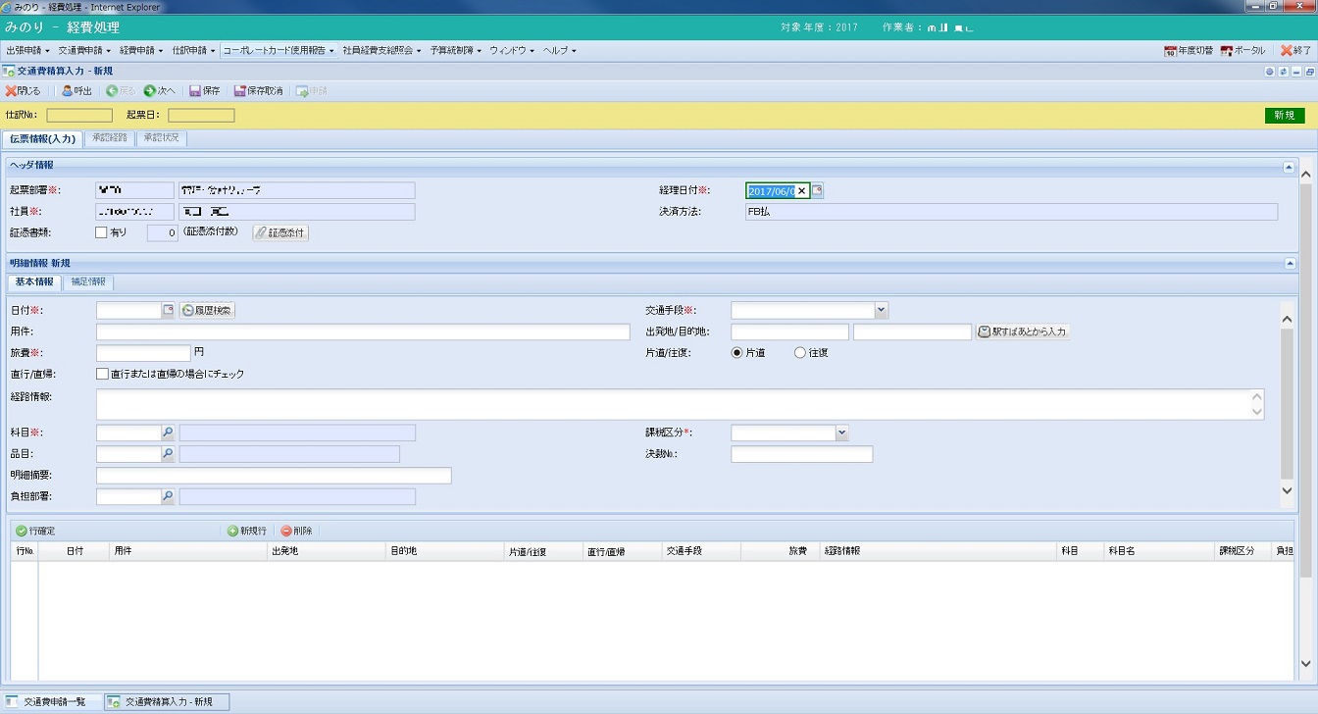
Task: Open the 社員経費支給照会 menu
Action: coord(382,50)
